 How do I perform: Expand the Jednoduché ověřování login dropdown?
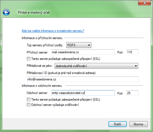[96, 66]
